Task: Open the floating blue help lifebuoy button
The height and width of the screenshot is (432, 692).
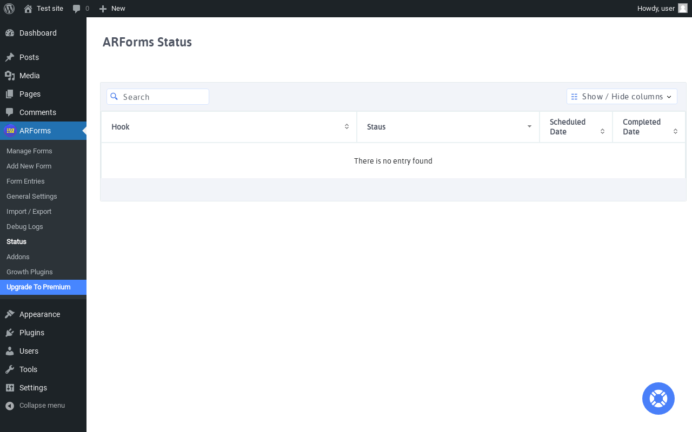Action: 658,399
